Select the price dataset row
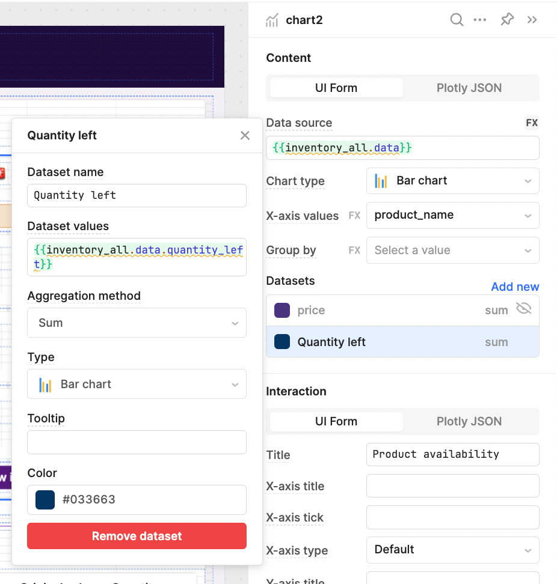This screenshot has width=557, height=584. pos(402,310)
